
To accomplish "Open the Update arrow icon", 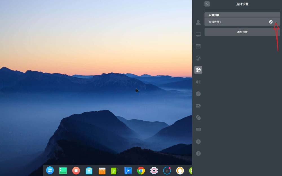I will (x=198, y=142).
